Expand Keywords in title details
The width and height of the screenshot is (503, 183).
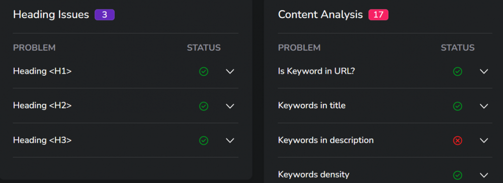point(484,106)
